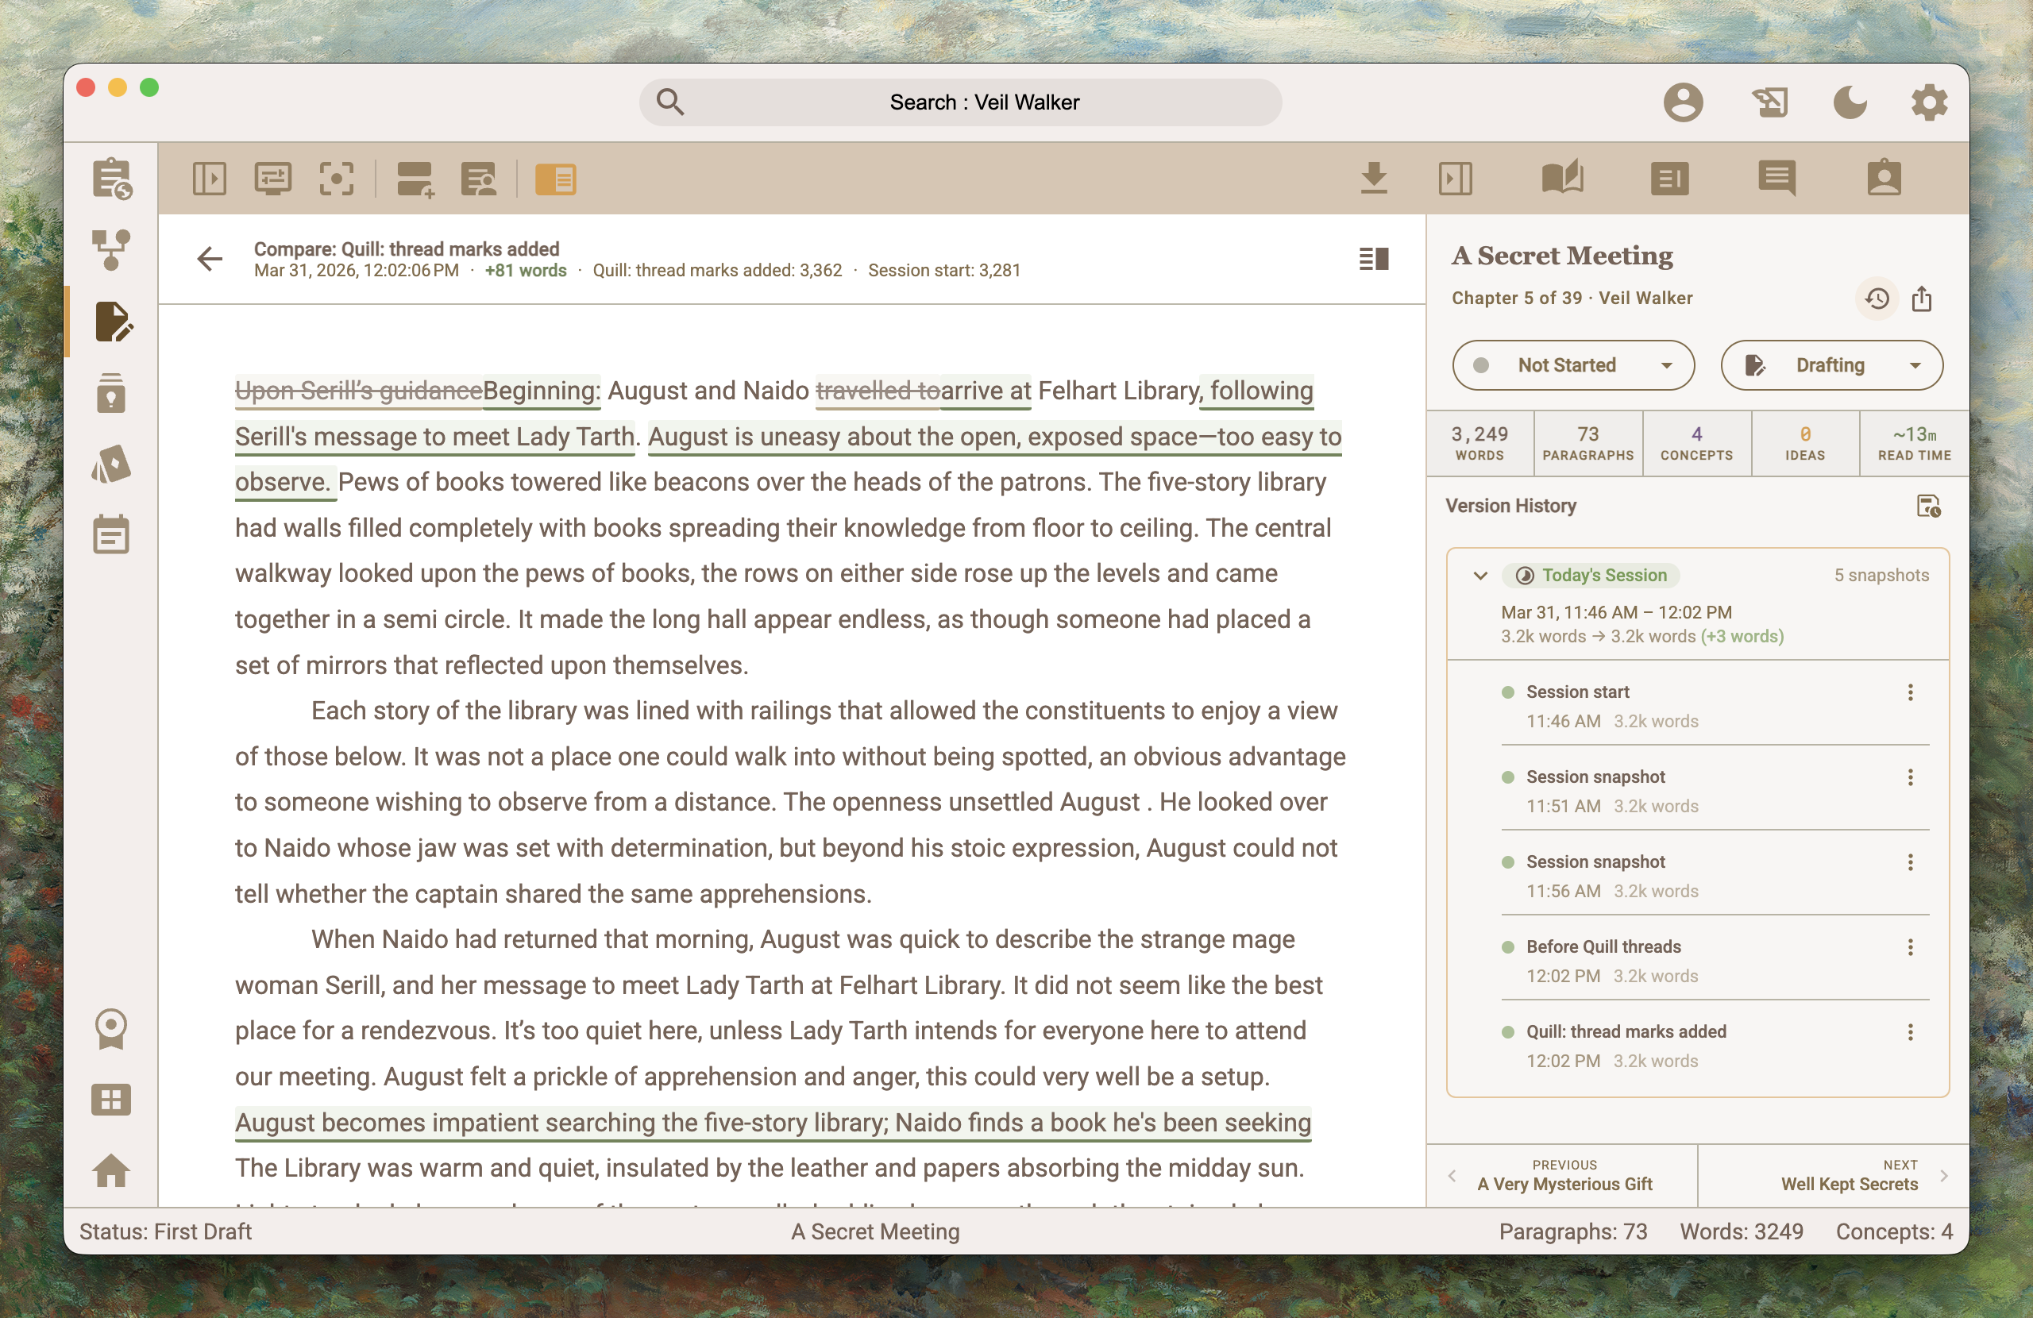Open the Drafting stage dropdown
The width and height of the screenshot is (2033, 1318).
click(x=1831, y=364)
